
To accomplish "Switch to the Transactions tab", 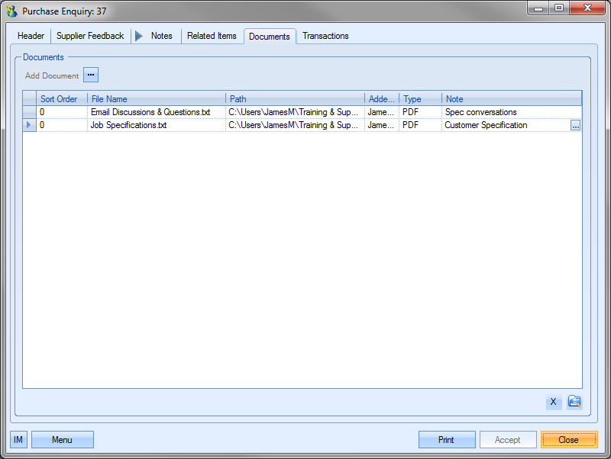I will click(x=325, y=36).
